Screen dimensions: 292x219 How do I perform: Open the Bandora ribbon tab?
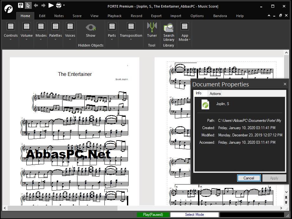click(x=220, y=16)
